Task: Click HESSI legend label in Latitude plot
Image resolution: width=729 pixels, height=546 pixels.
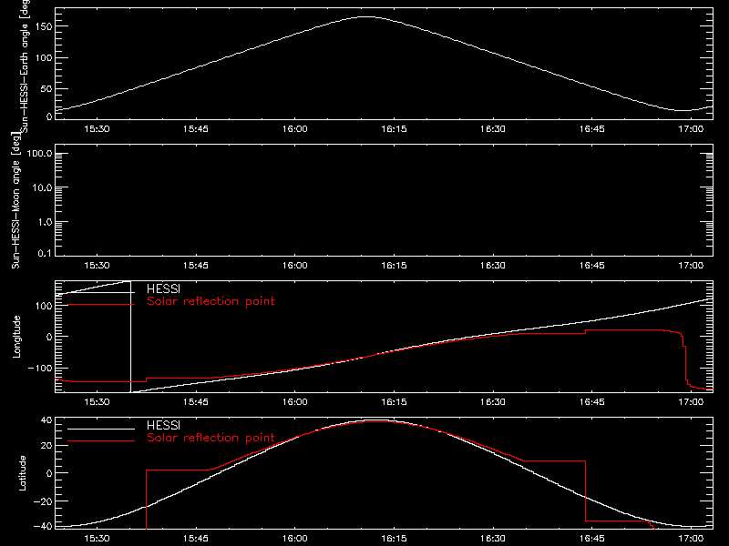Action: pyautogui.click(x=163, y=425)
